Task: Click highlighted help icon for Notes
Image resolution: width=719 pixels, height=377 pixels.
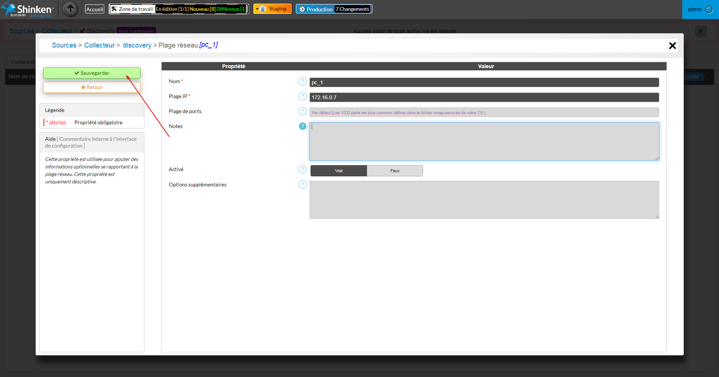Action: (x=302, y=126)
